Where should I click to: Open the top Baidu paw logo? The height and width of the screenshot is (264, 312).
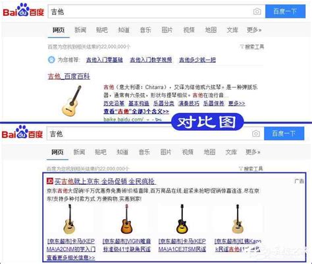point(23,10)
